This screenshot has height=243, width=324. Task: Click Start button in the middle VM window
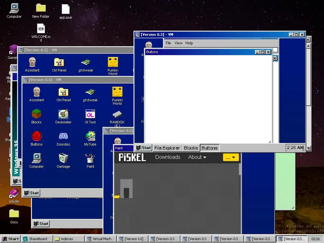(x=31, y=193)
